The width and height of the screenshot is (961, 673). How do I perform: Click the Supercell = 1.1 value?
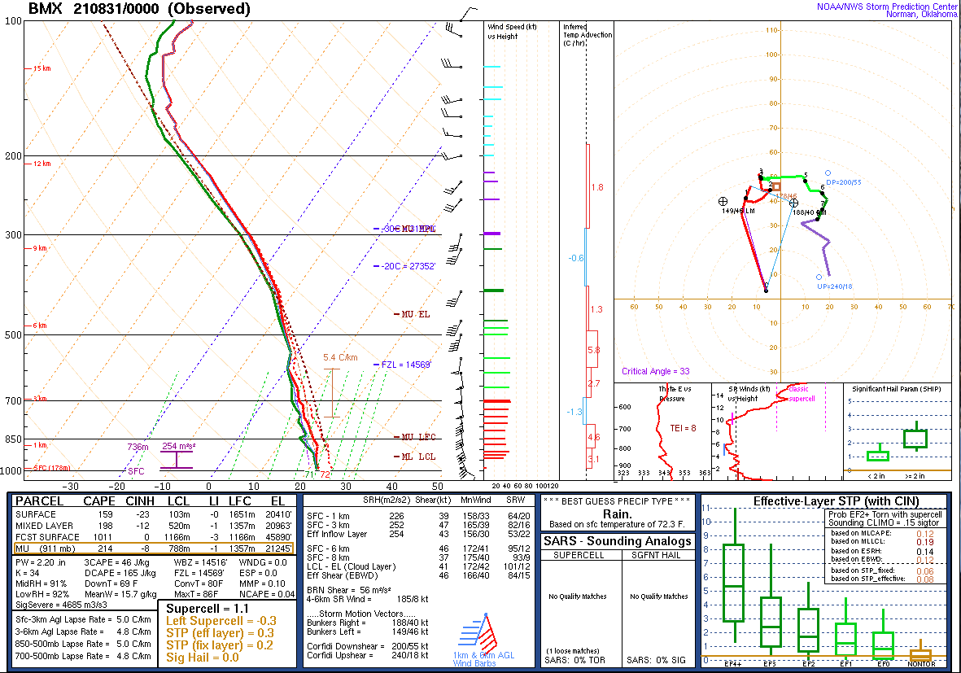coord(199,608)
